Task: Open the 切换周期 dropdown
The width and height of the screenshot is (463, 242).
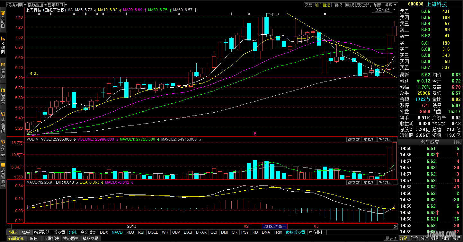Action: 16,5
